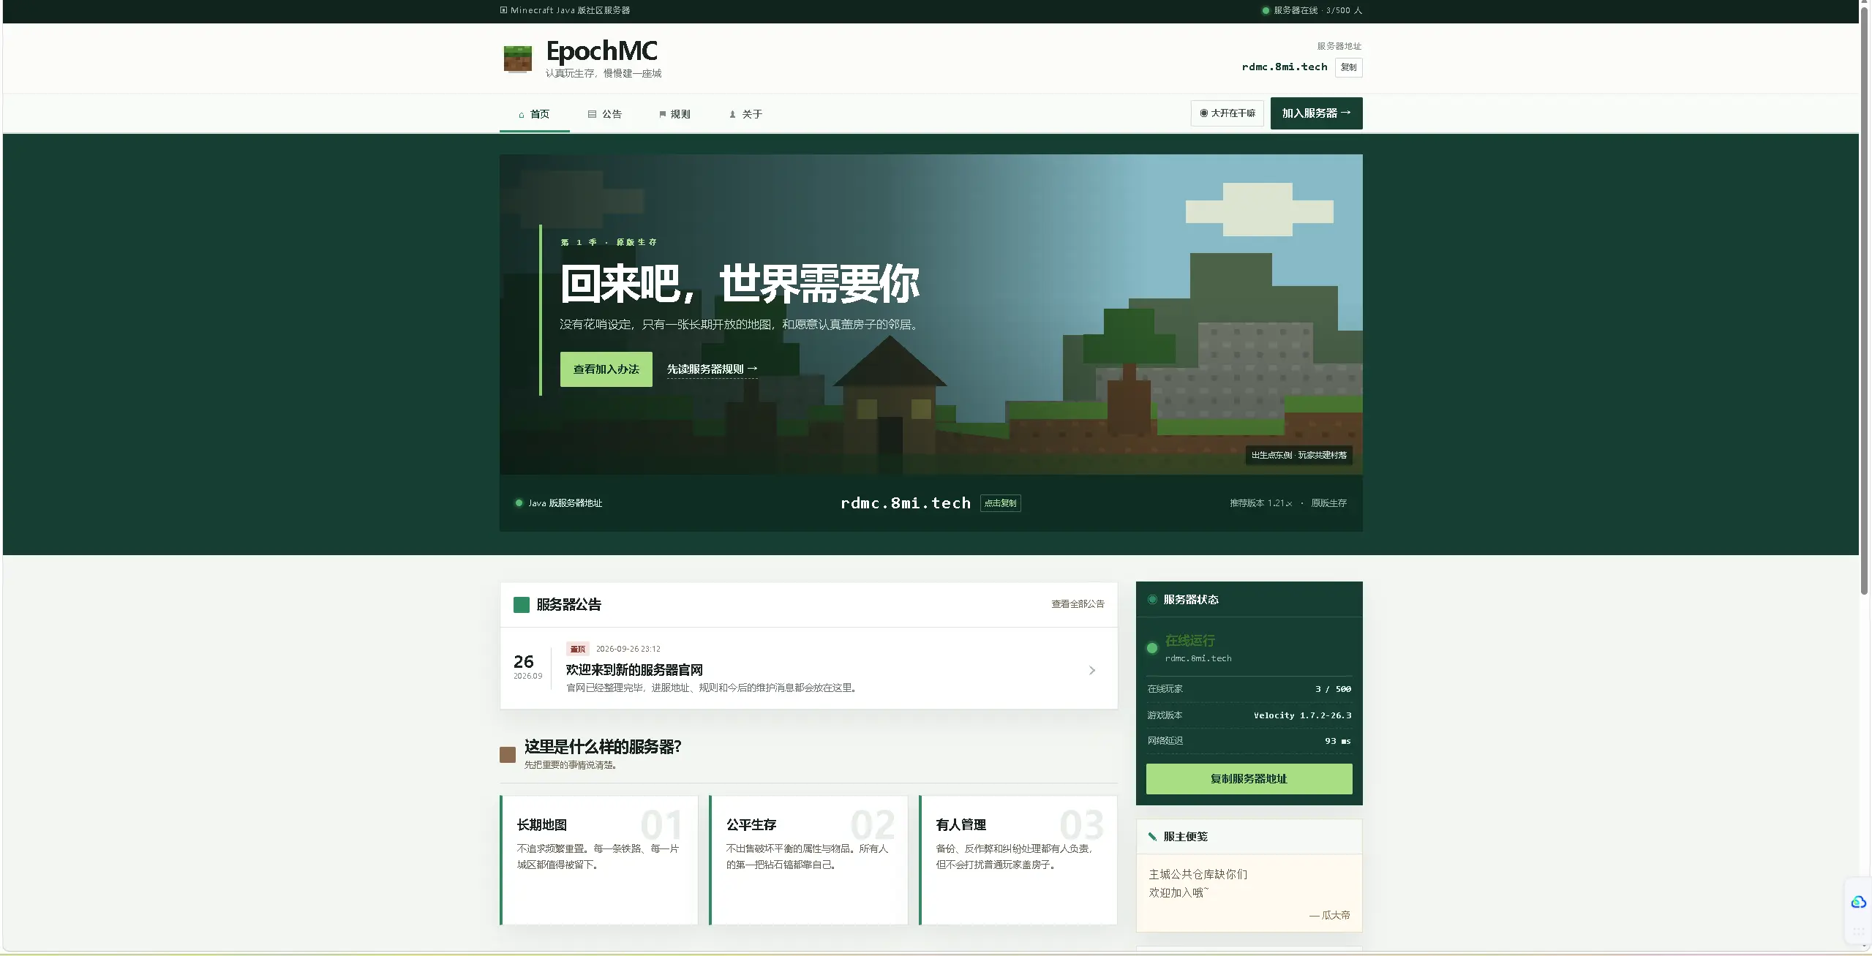This screenshot has height=956, width=1872.
Task: Click the 出生点东侧 · 玩家共建村落 image caption
Action: [1298, 455]
